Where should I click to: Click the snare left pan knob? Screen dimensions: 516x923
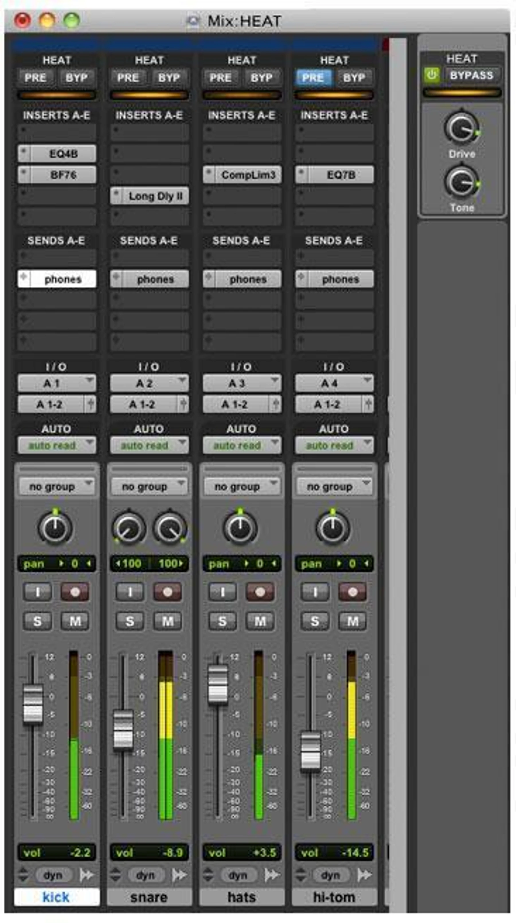[x=129, y=528]
